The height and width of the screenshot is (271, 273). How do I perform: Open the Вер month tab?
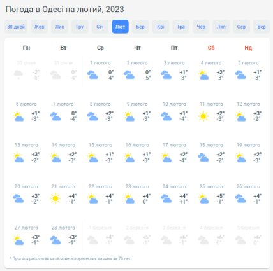(x=262, y=27)
